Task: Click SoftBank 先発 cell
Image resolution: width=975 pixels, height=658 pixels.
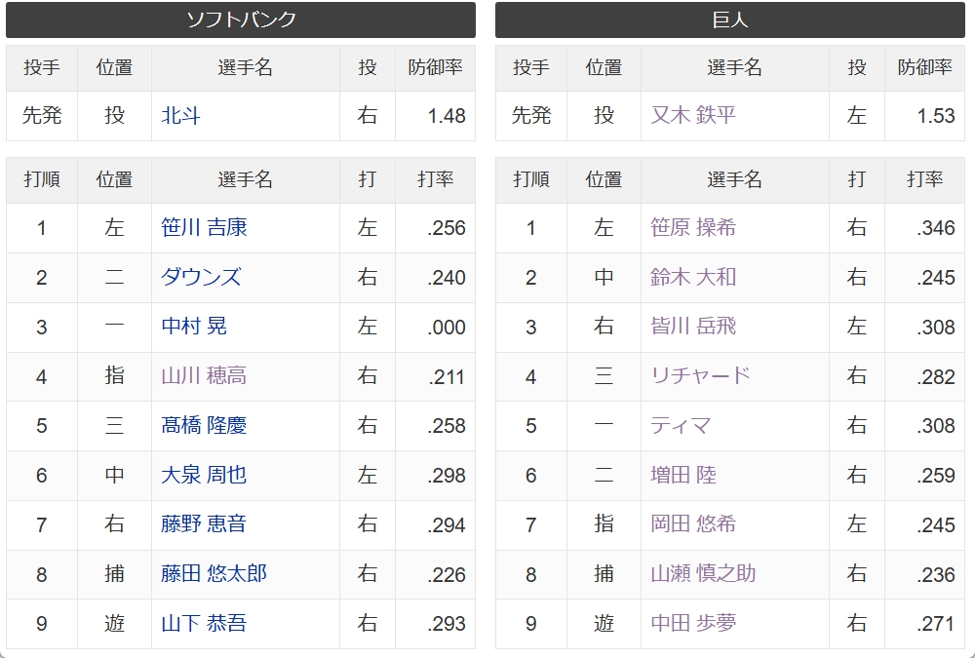Action: 42,116
